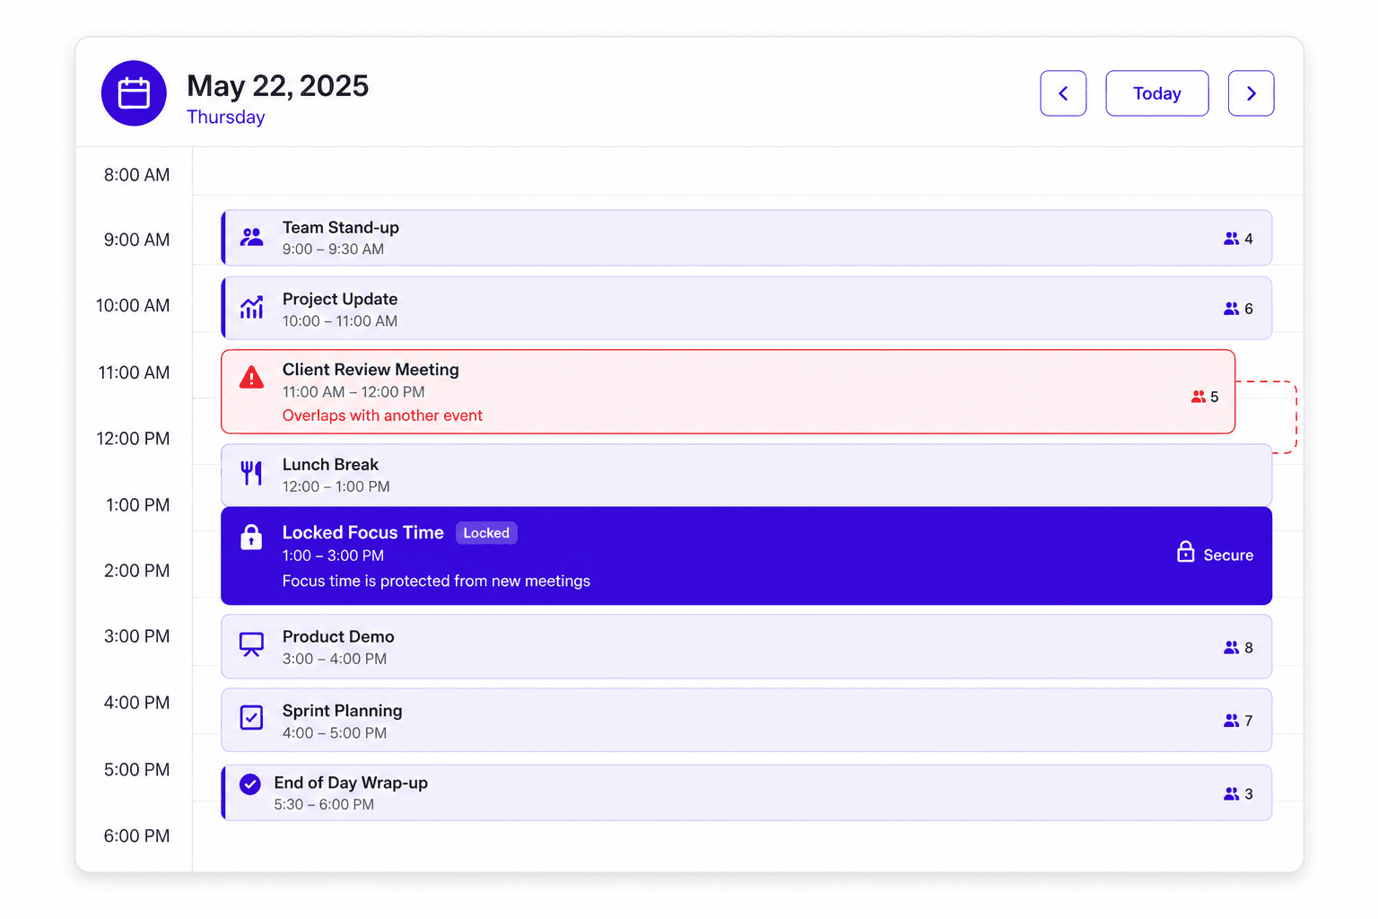
Task: Click the May 22, 2025 date heading
Action: tap(278, 86)
